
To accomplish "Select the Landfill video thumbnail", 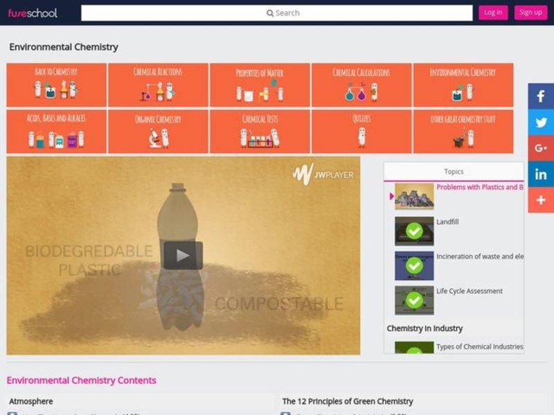I will click(x=414, y=231).
